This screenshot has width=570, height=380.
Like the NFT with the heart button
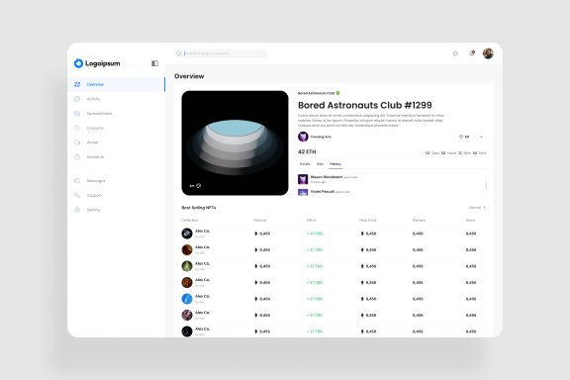pyautogui.click(x=464, y=137)
